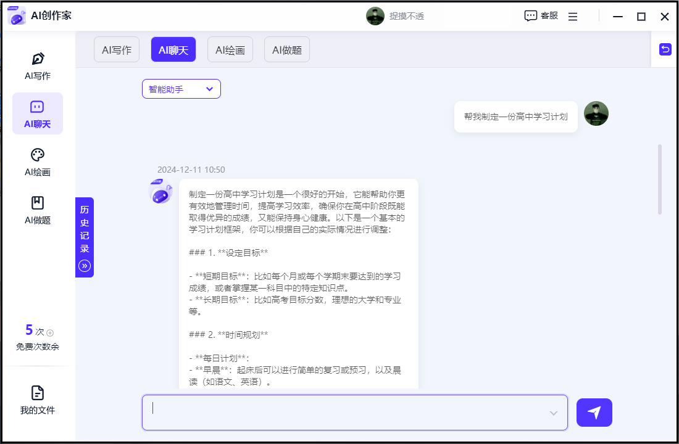The height and width of the screenshot is (444, 679).
Task: Click the 捉摸不透 user profile
Action: 395,16
